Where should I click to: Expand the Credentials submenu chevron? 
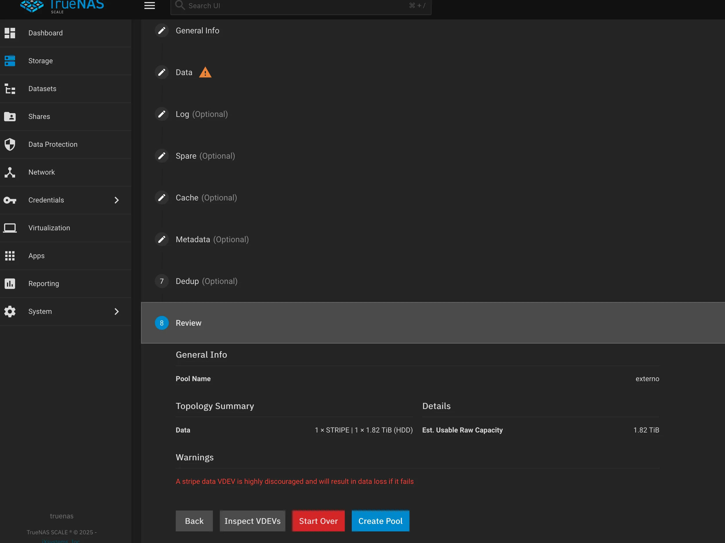117,200
